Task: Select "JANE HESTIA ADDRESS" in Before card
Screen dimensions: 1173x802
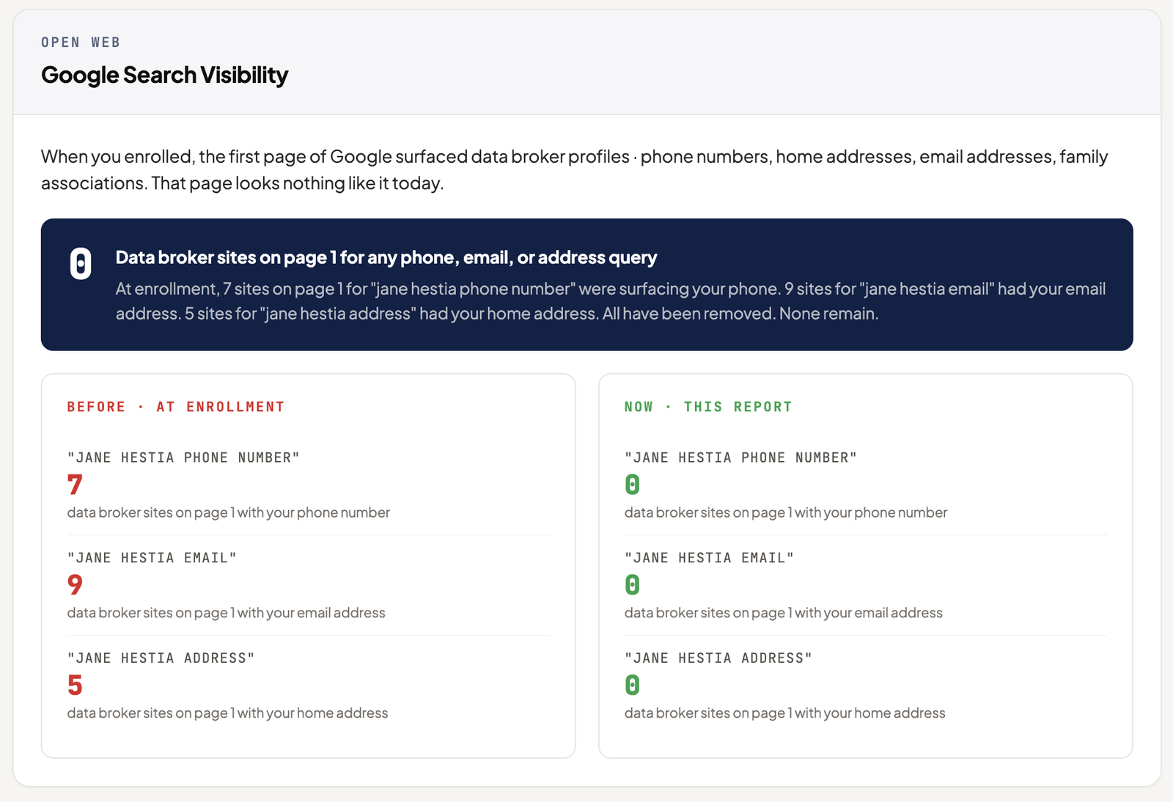Action: (x=161, y=658)
